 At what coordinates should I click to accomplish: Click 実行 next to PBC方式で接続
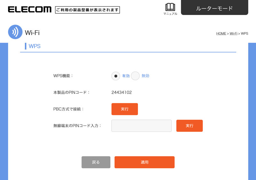pyautogui.click(x=125, y=109)
